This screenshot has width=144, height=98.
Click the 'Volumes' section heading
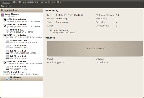pos(50,38)
